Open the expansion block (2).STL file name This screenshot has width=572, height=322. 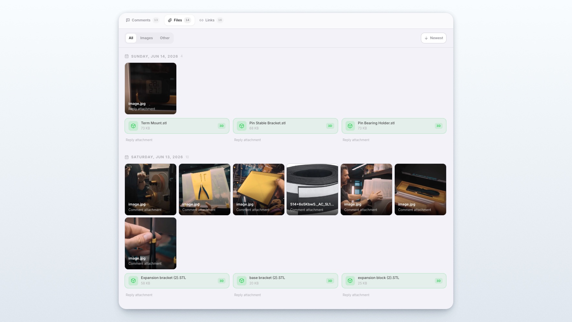pyautogui.click(x=379, y=278)
